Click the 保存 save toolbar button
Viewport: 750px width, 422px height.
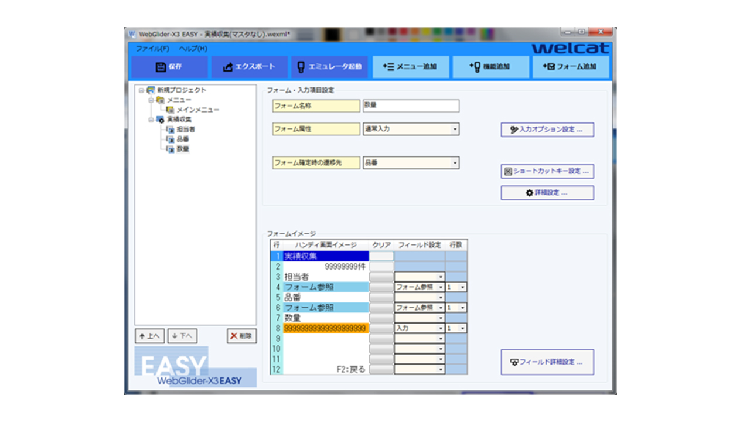pos(169,67)
